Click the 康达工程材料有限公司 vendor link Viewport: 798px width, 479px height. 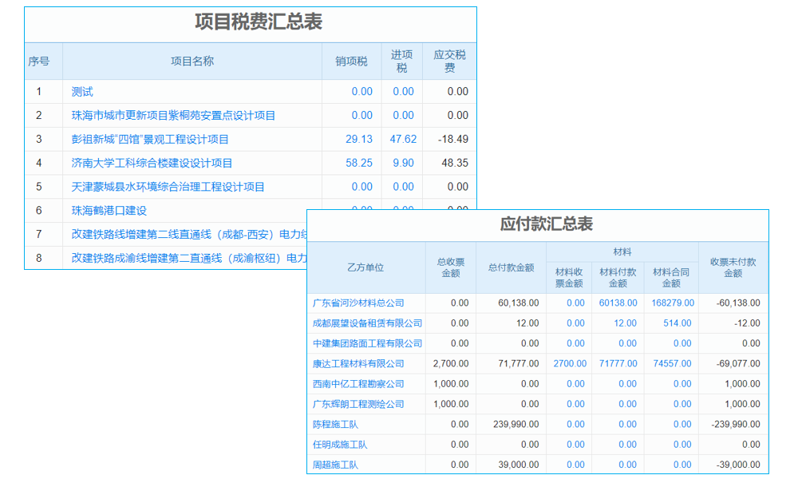coord(359,363)
